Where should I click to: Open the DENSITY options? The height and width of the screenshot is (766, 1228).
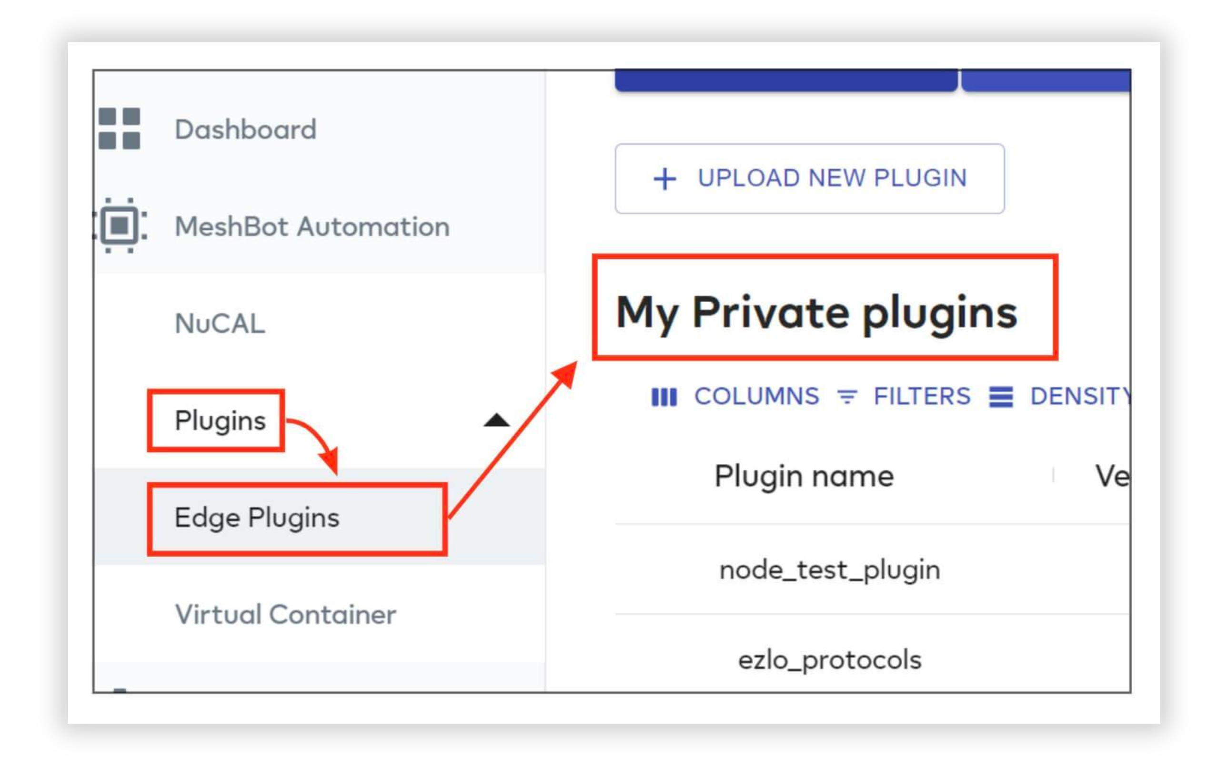[1059, 397]
